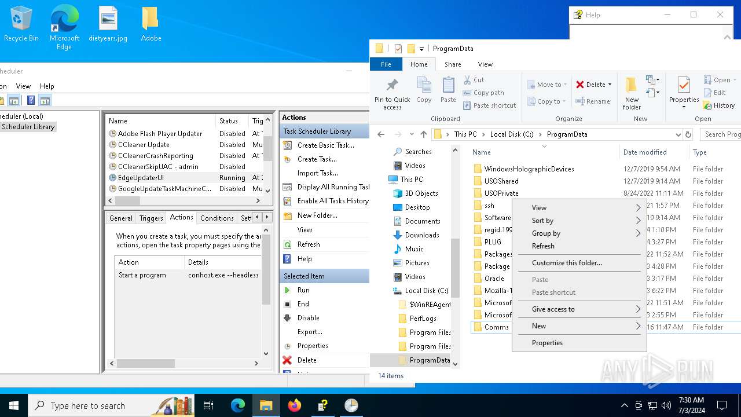Click the address bar refresh icon
The height and width of the screenshot is (417, 741).
(688, 134)
